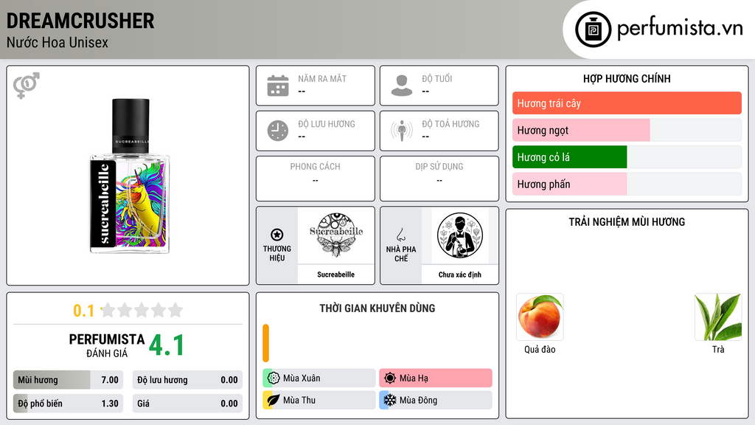
Task: Click the Dreamcrusher perfume bottle image
Action: point(130,176)
